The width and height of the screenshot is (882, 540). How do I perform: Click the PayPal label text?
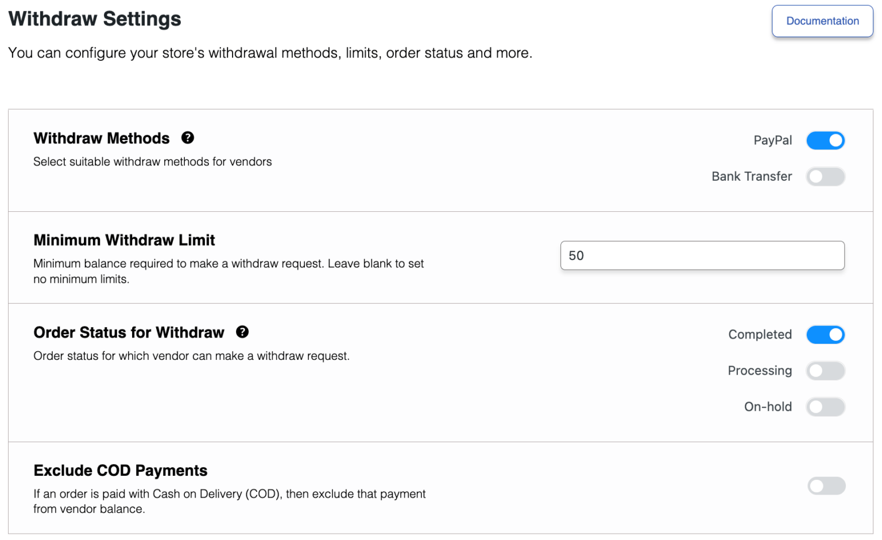pos(772,140)
